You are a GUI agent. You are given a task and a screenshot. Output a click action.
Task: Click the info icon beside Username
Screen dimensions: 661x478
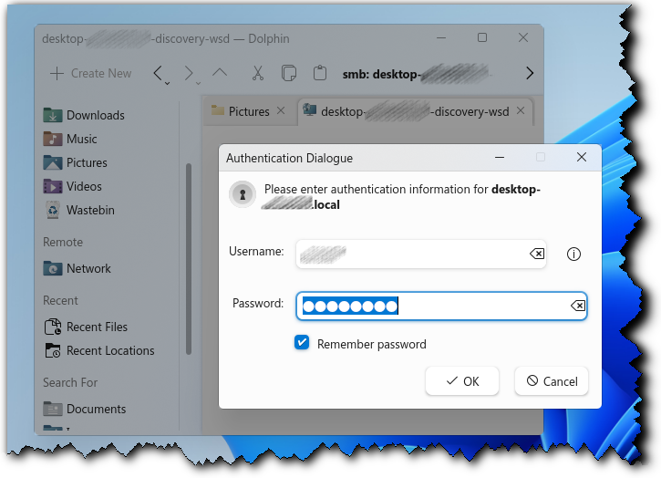click(573, 255)
